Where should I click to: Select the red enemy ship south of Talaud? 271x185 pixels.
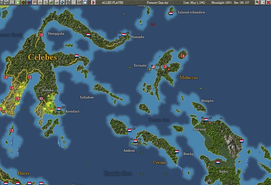153,24
